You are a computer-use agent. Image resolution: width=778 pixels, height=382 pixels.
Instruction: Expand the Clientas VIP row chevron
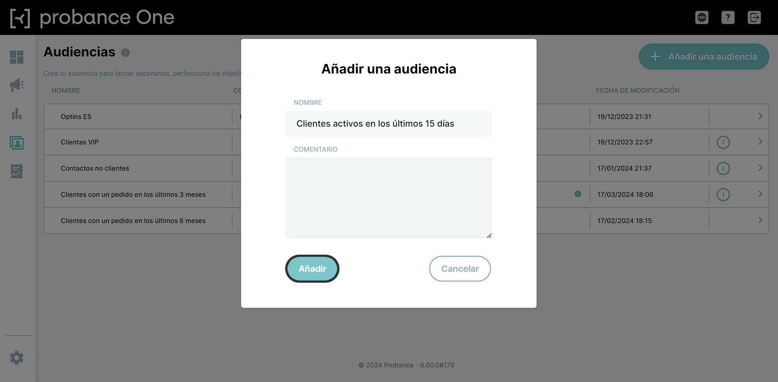coord(761,142)
